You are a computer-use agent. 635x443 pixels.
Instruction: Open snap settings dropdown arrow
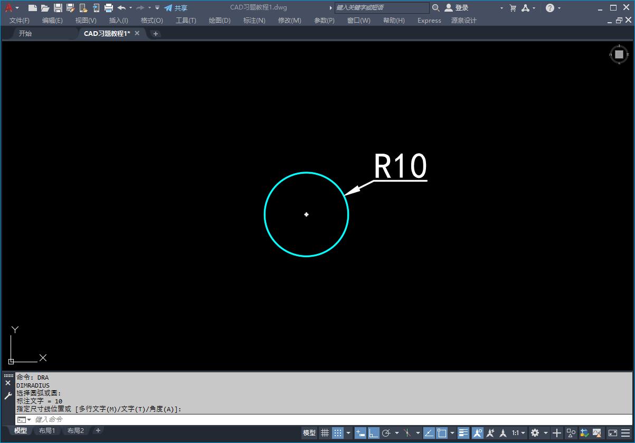coord(348,433)
